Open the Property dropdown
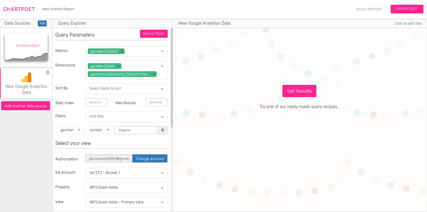The image size is (427, 212). pos(126,187)
